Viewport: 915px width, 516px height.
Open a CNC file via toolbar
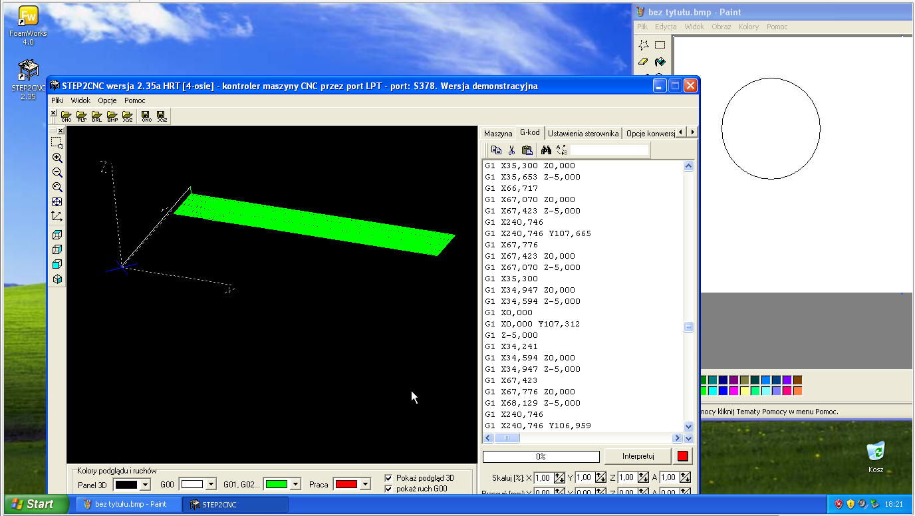[66, 116]
